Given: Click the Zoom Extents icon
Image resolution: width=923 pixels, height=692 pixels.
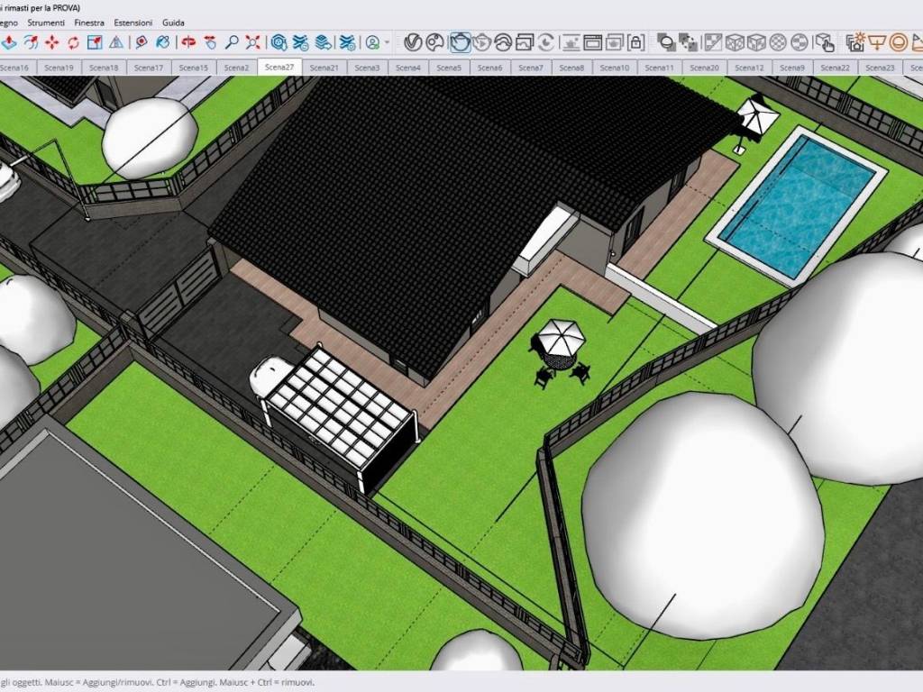Looking at the screenshot, I should (253, 42).
